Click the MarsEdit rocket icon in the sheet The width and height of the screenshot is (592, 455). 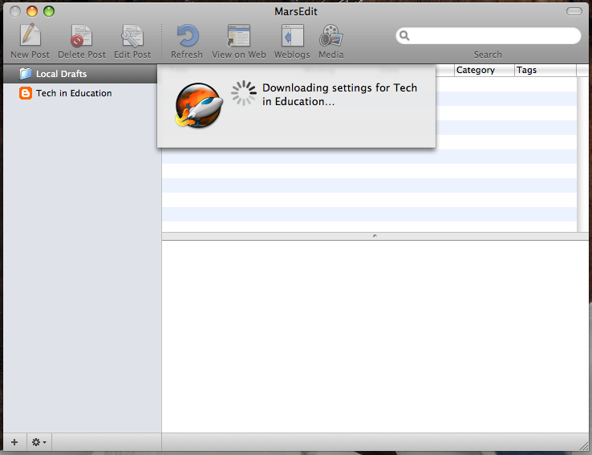[199, 105]
